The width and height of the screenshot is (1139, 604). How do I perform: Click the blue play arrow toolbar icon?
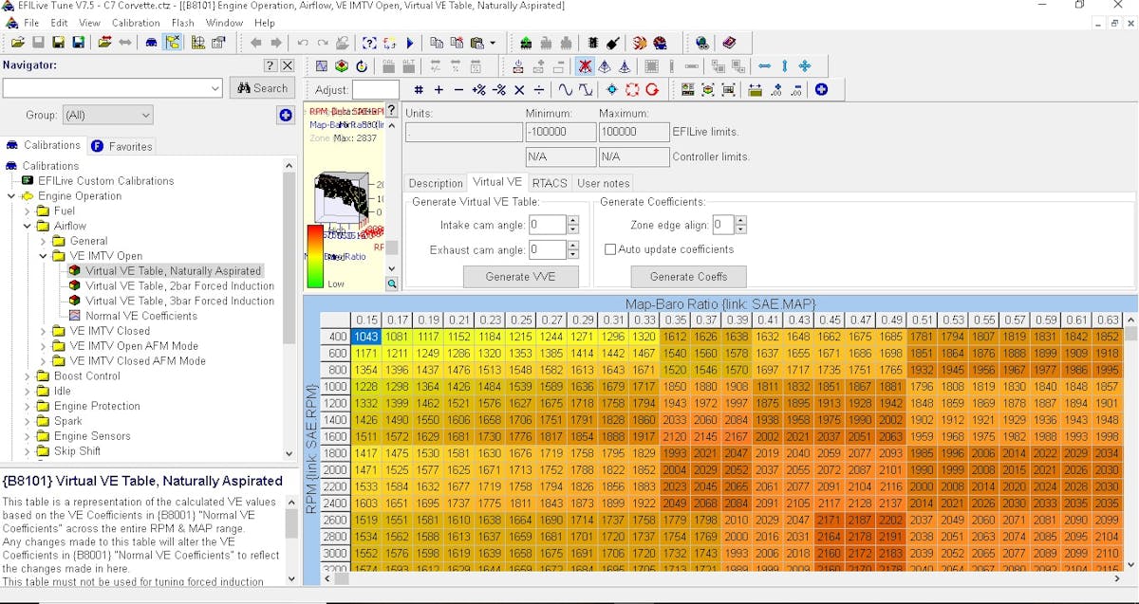tap(410, 43)
